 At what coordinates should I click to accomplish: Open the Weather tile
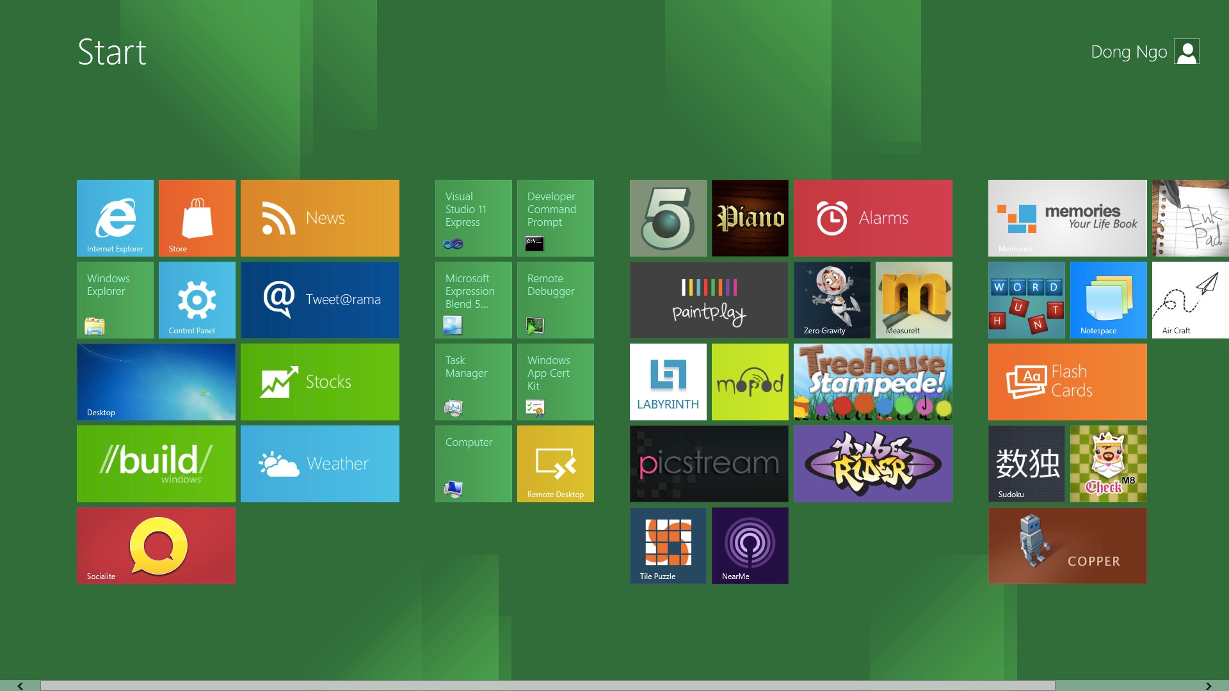pyautogui.click(x=320, y=464)
